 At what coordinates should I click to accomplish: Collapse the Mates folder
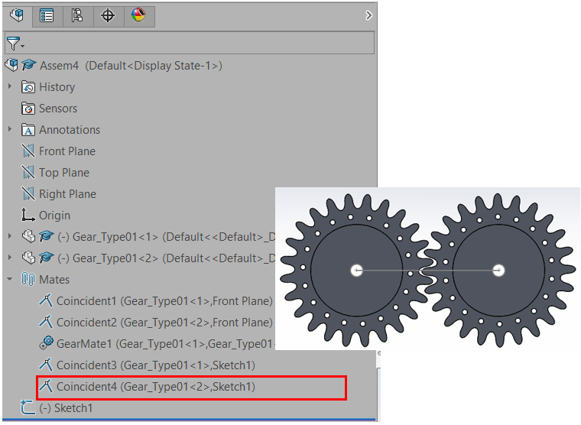[10, 279]
